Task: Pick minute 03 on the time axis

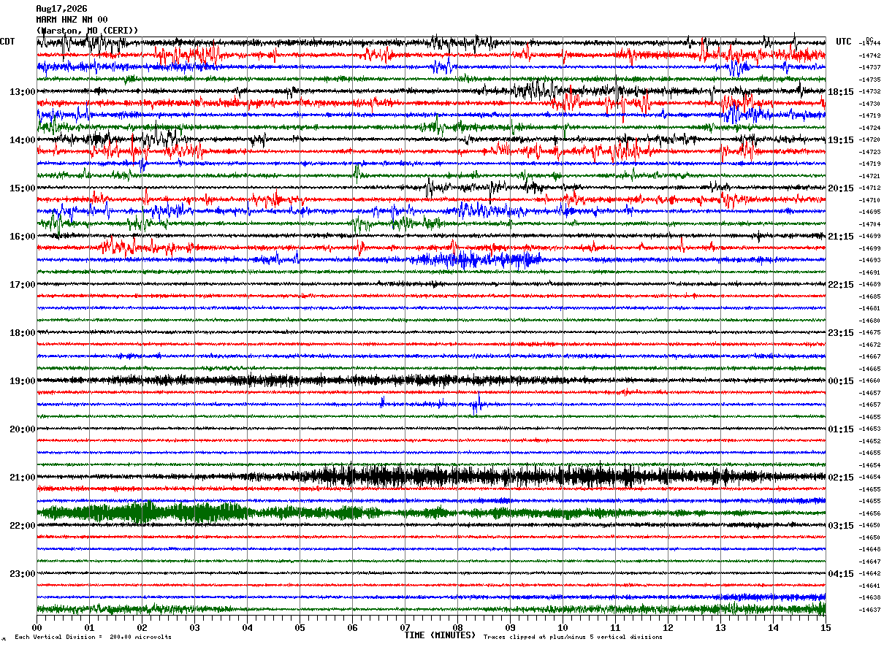Action: 194,627
